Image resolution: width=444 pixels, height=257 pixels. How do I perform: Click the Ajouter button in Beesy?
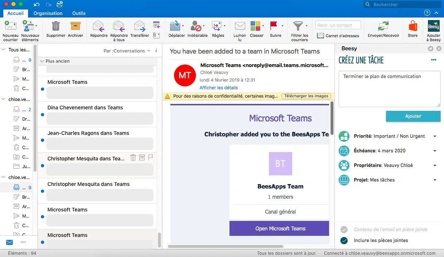click(413, 116)
